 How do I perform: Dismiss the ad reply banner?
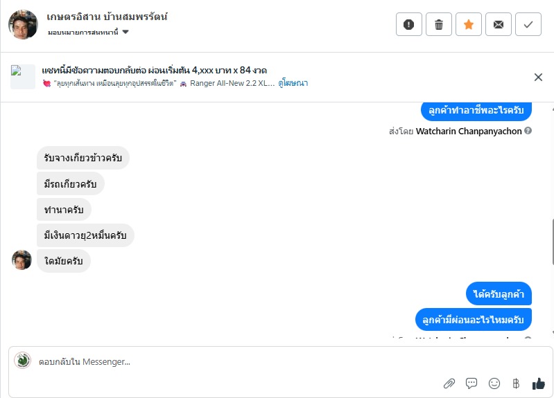coord(538,77)
